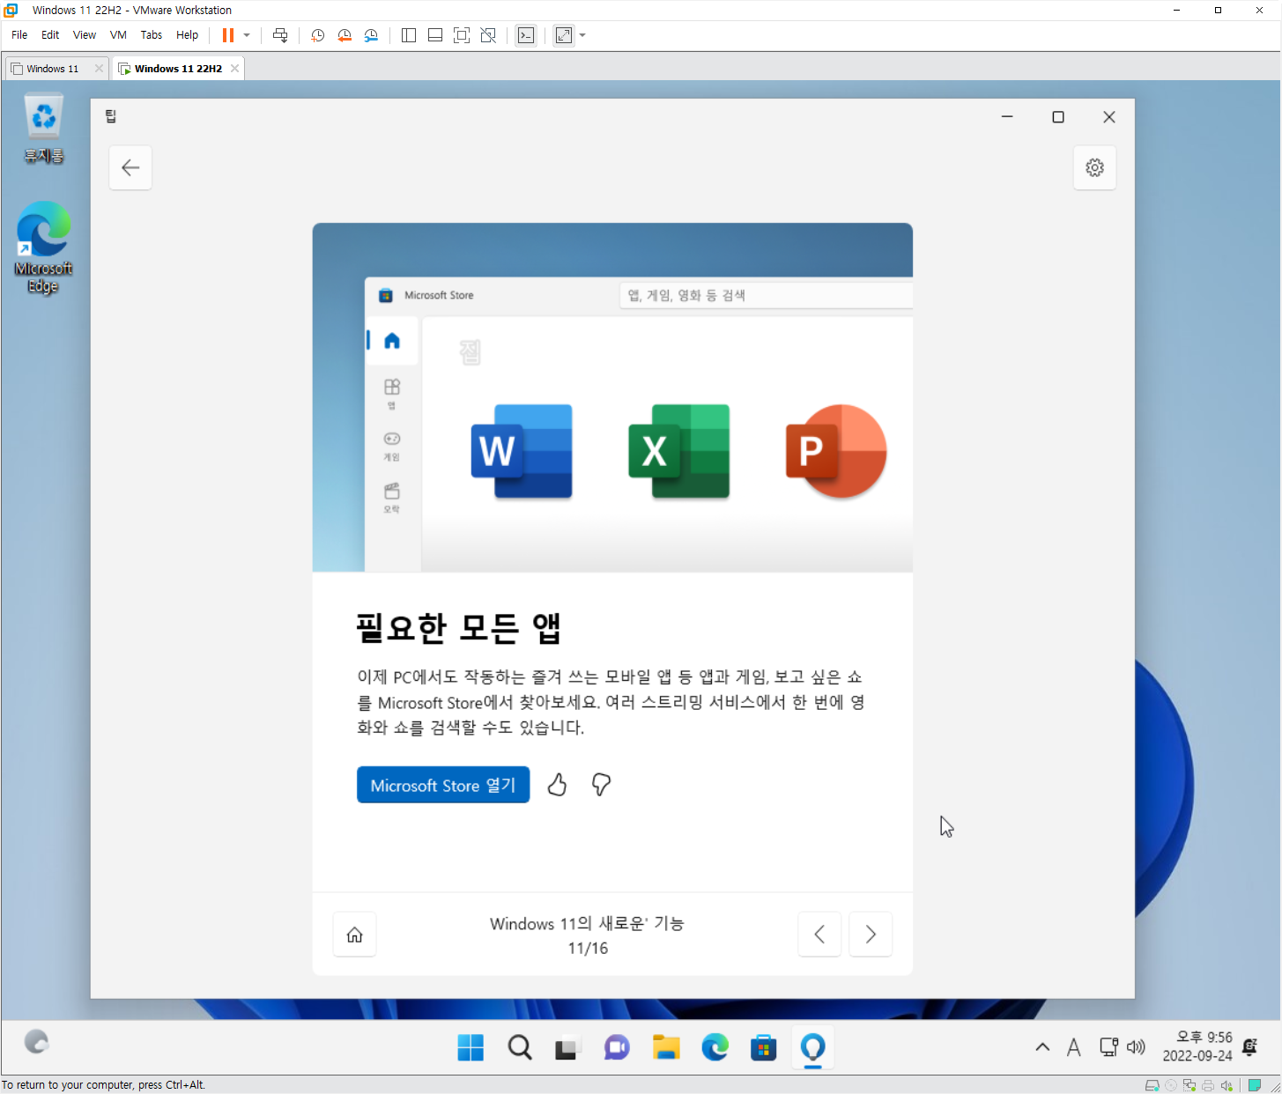This screenshot has width=1282, height=1094.
Task: Close the Windows 11 tab
Action: click(99, 69)
